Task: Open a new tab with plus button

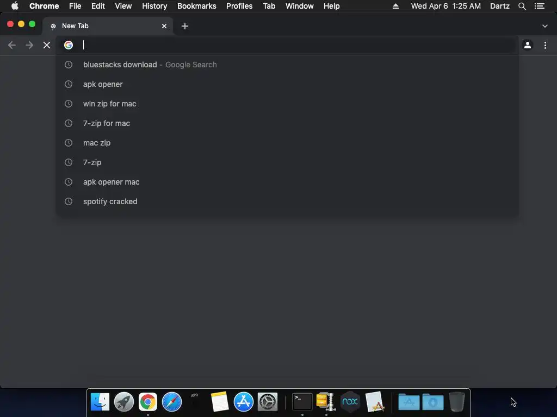Action: (185, 26)
